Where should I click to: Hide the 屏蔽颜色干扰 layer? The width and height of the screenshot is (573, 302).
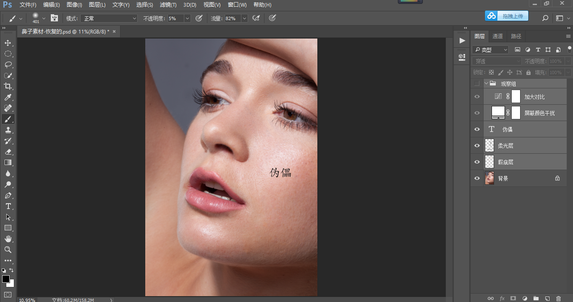pyautogui.click(x=477, y=113)
